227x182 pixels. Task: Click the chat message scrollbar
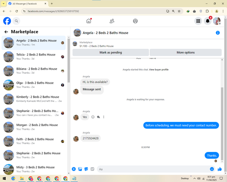point(222,124)
